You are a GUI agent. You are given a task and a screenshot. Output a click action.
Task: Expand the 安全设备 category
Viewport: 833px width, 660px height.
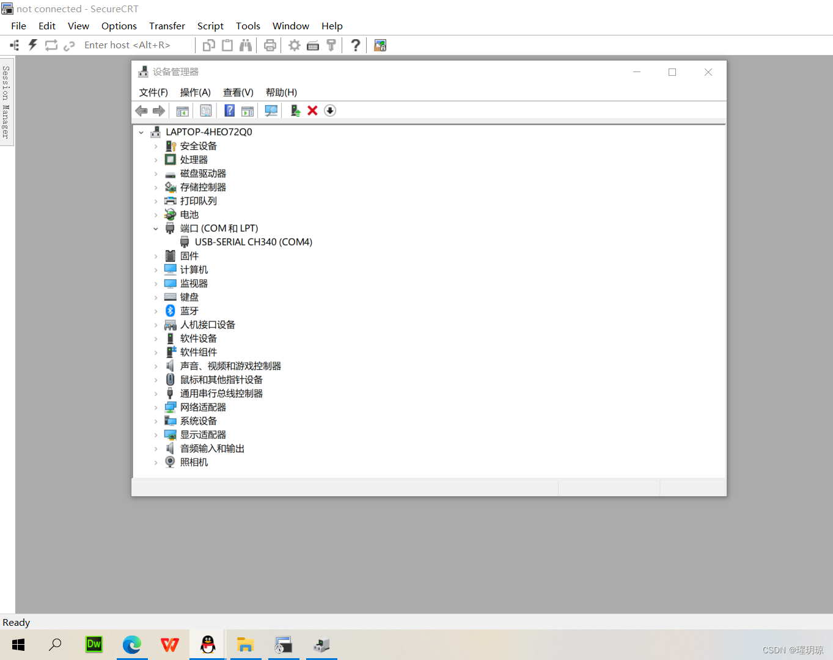click(x=156, y=146)
